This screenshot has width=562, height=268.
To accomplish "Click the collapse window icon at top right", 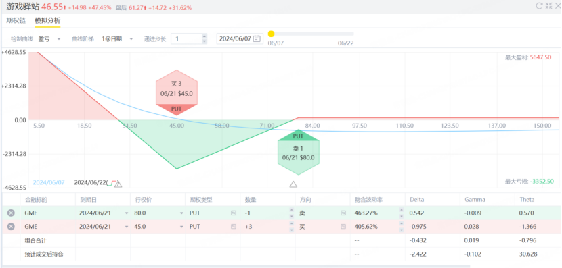I will [548, 5].
